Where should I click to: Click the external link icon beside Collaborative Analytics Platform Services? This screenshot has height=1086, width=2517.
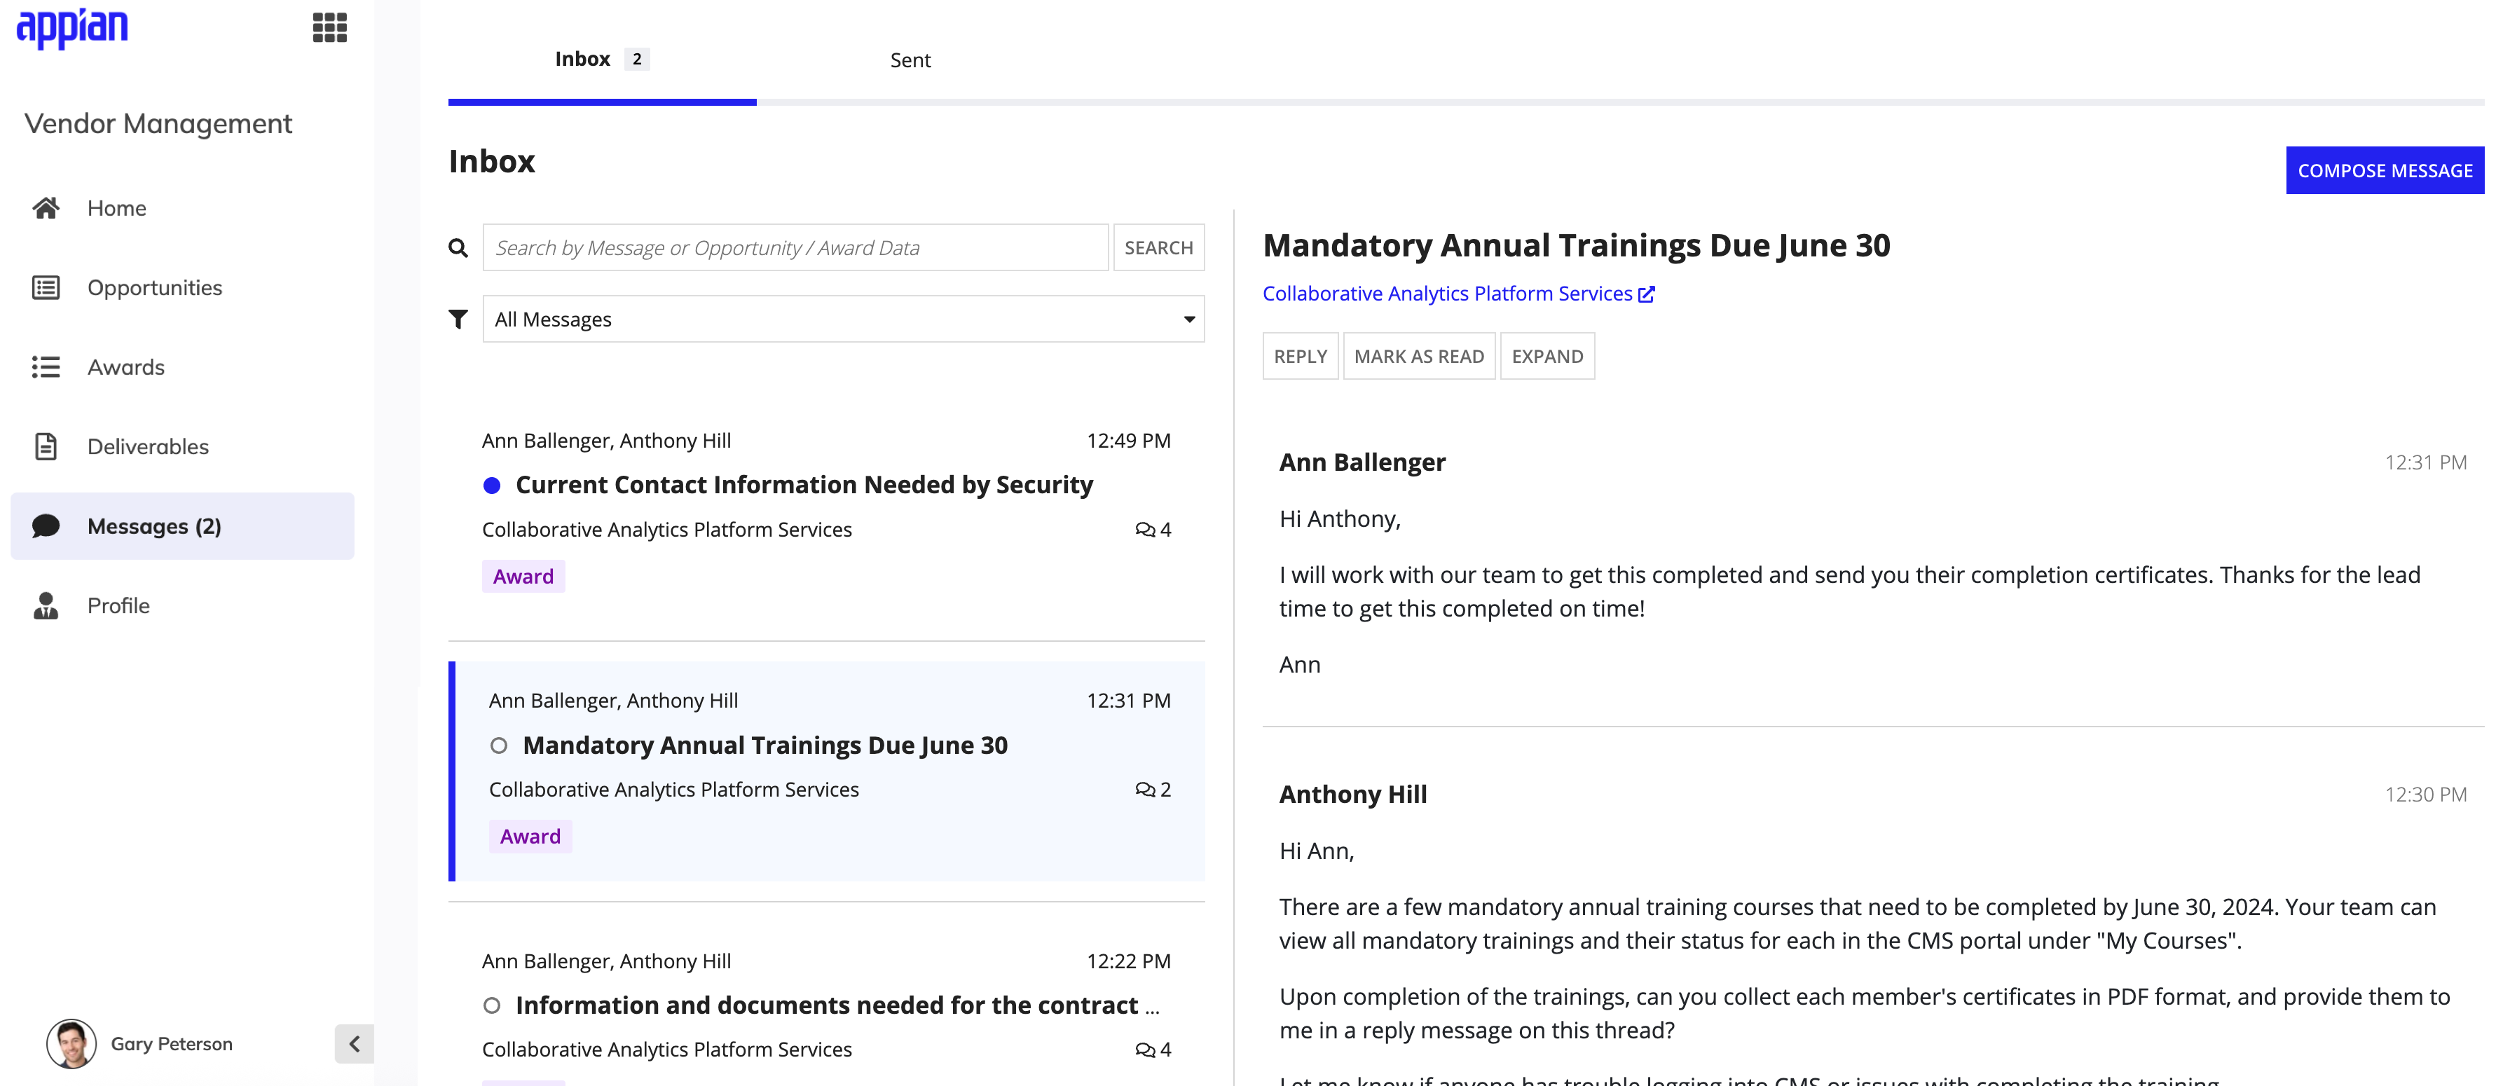[1647, 293]
